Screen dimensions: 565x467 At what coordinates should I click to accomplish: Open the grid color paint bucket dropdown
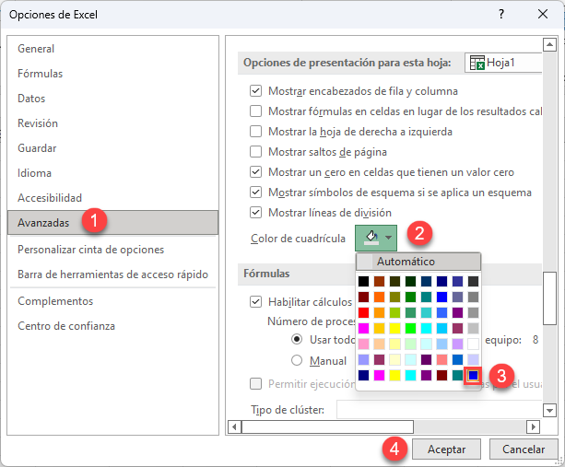(x=376, y=238)
